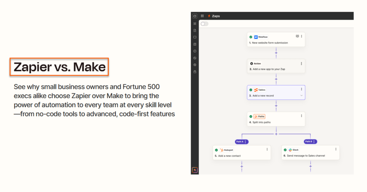The image size is (367, 192).
Task: Click the Tables step's green status checkmark
Action: pyautogui.click(x=251, y=90)
